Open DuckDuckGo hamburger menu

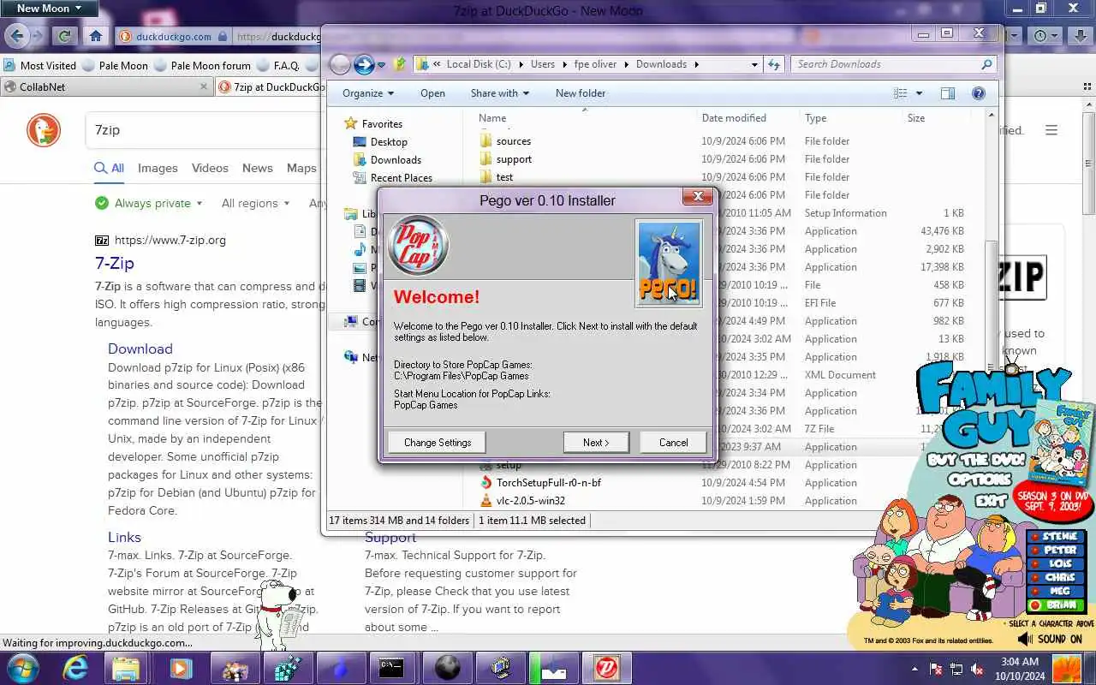(1051, 130)
